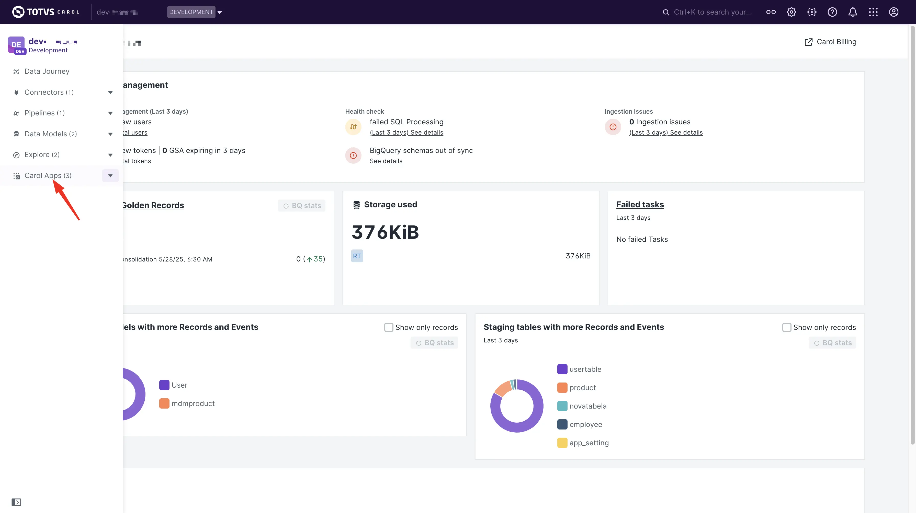Image resolution: width=916 pixels, height=513 pixels.
Task: Open Carol Apps (3) menu item
Action: tap(48, 175)
